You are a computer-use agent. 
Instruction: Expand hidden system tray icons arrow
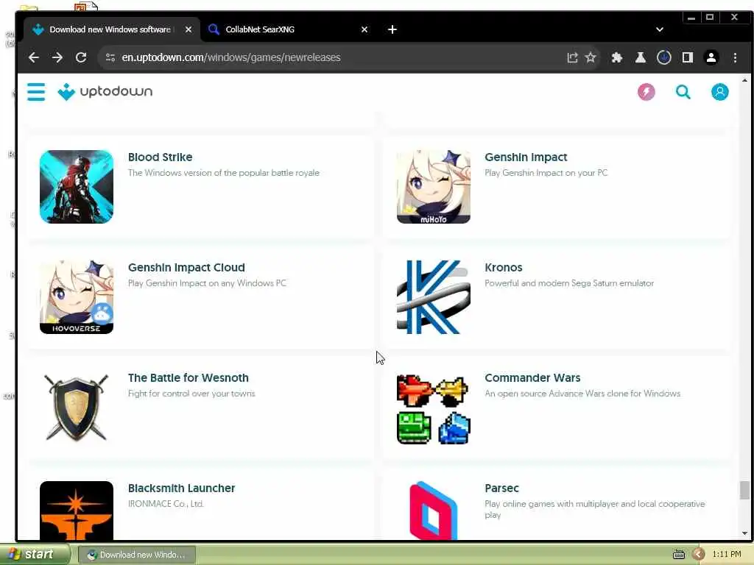(x=698, y=555)
